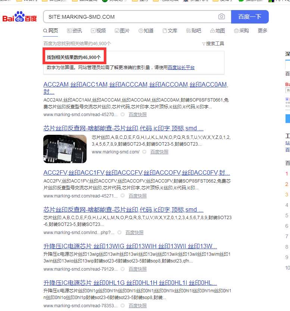Open result titled ACC2AM,丝印ACC1AM

tap(136, 88)
